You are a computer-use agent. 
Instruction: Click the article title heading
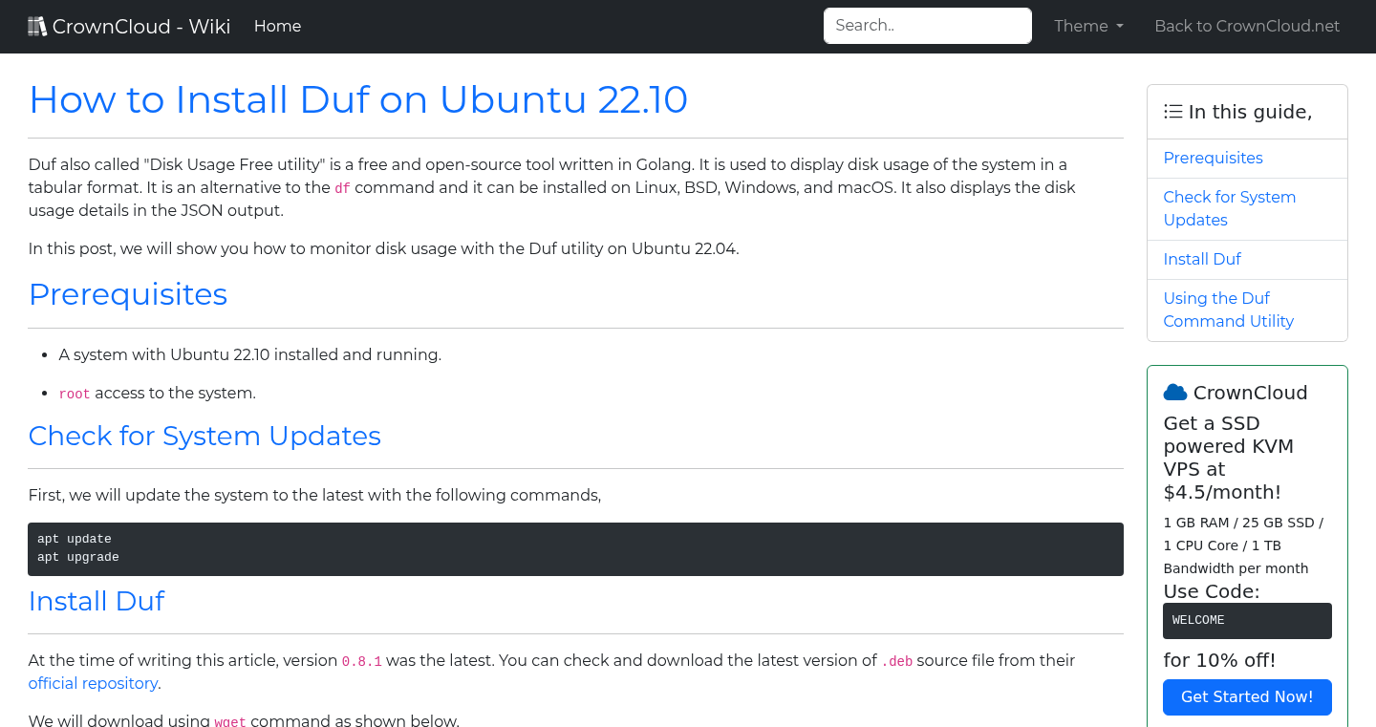coord(358,99)
